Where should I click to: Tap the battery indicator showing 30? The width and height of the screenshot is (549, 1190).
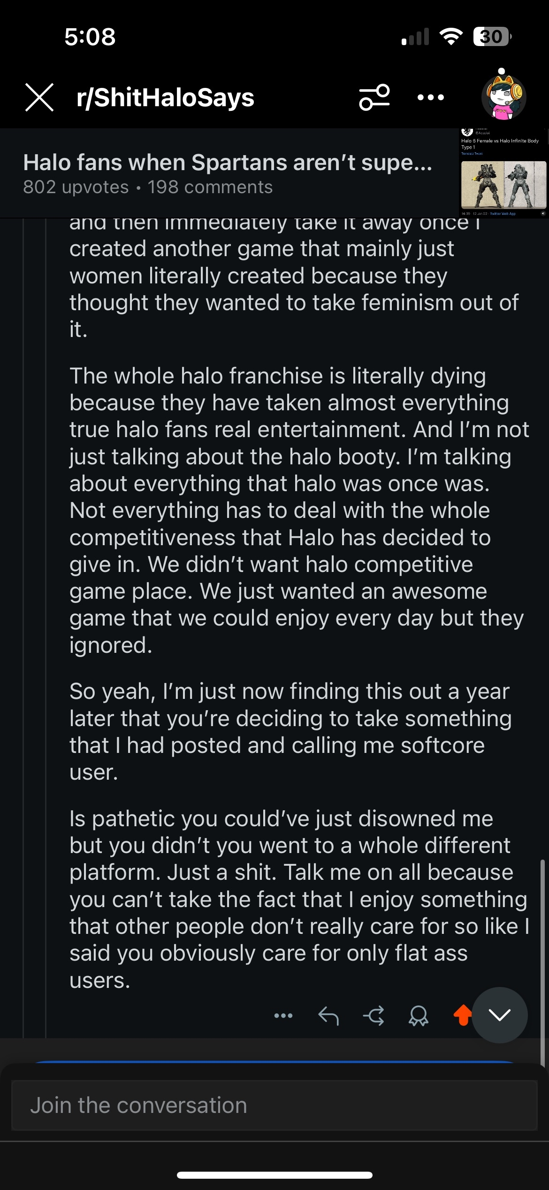[x=492, y=37]
